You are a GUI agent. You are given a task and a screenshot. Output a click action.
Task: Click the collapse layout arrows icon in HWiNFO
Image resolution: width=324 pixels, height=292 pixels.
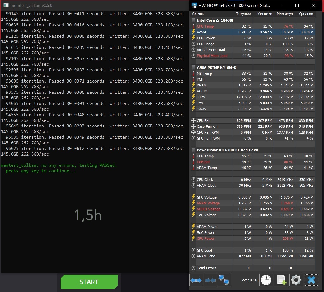click(x=210, y=280)
